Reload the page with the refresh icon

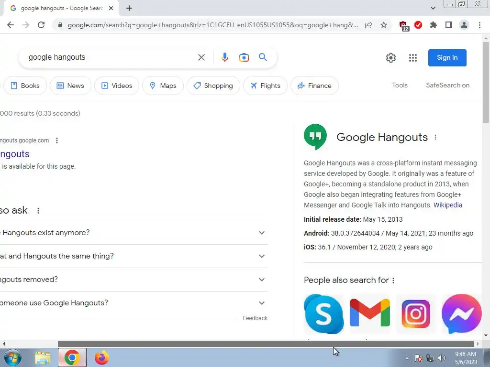pyautogui.click(x=41, y=25)
